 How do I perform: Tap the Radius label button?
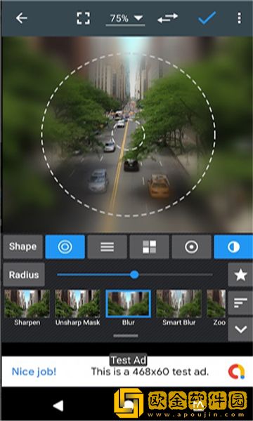coord(24,274)
